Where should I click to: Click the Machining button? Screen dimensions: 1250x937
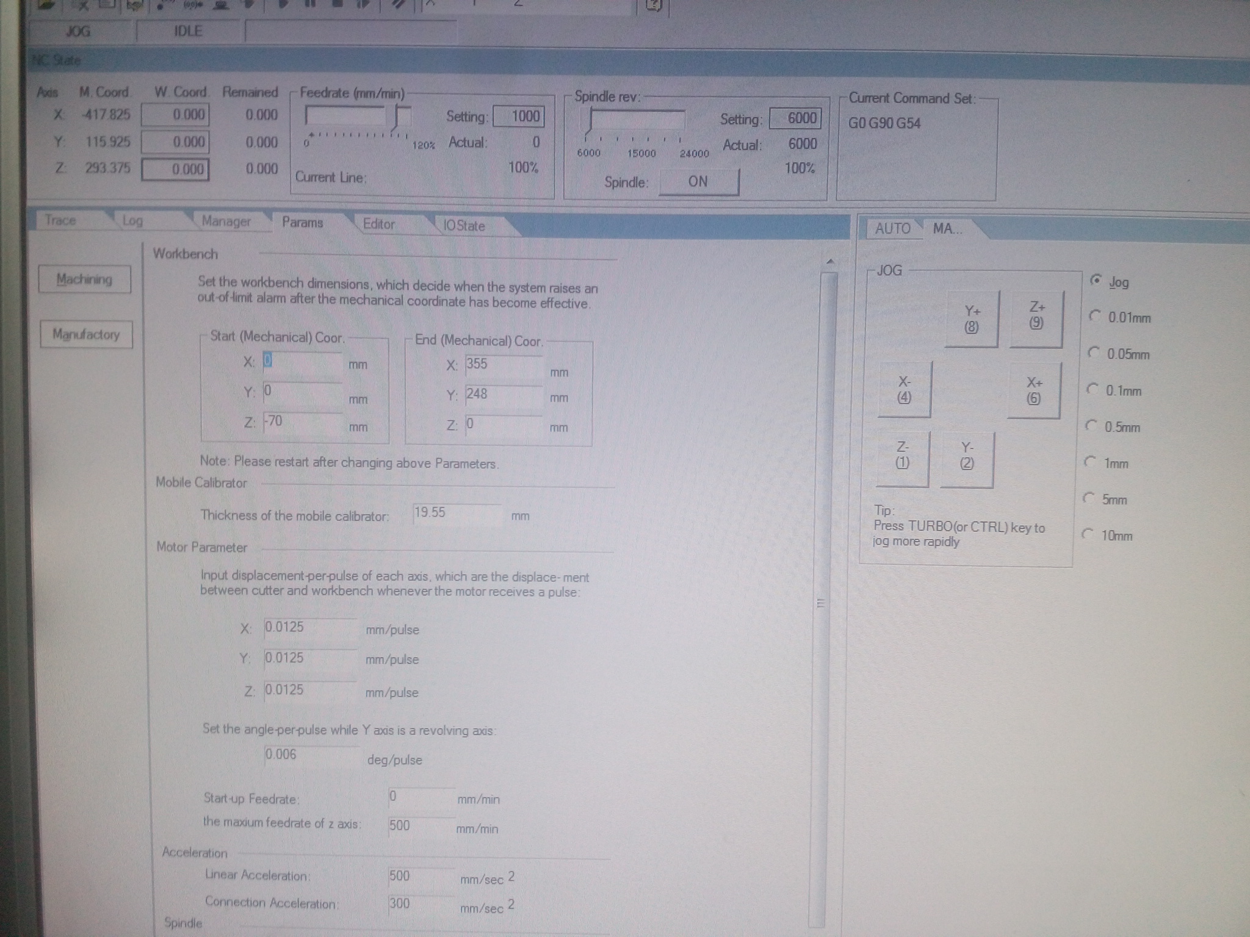pos(85,279)
